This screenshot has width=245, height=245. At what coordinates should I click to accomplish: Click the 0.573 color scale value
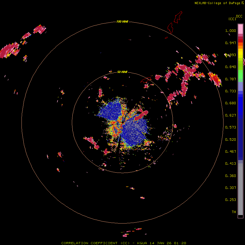coord(231,127)
